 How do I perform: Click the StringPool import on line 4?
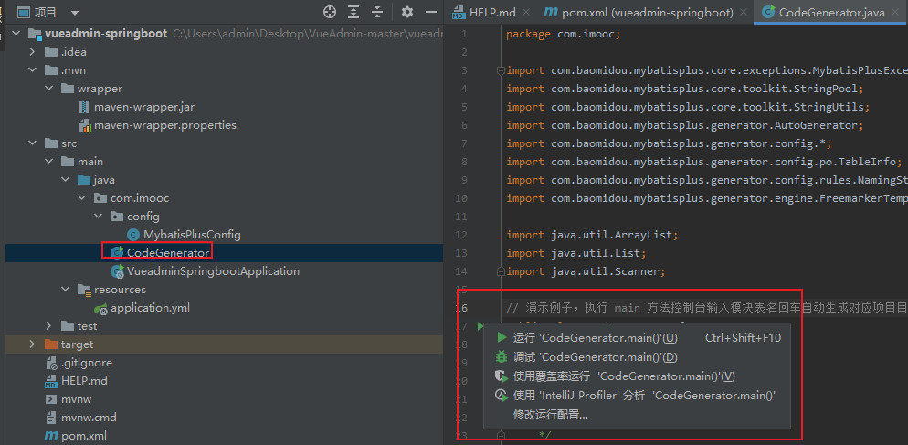click(x=684, y=89)
